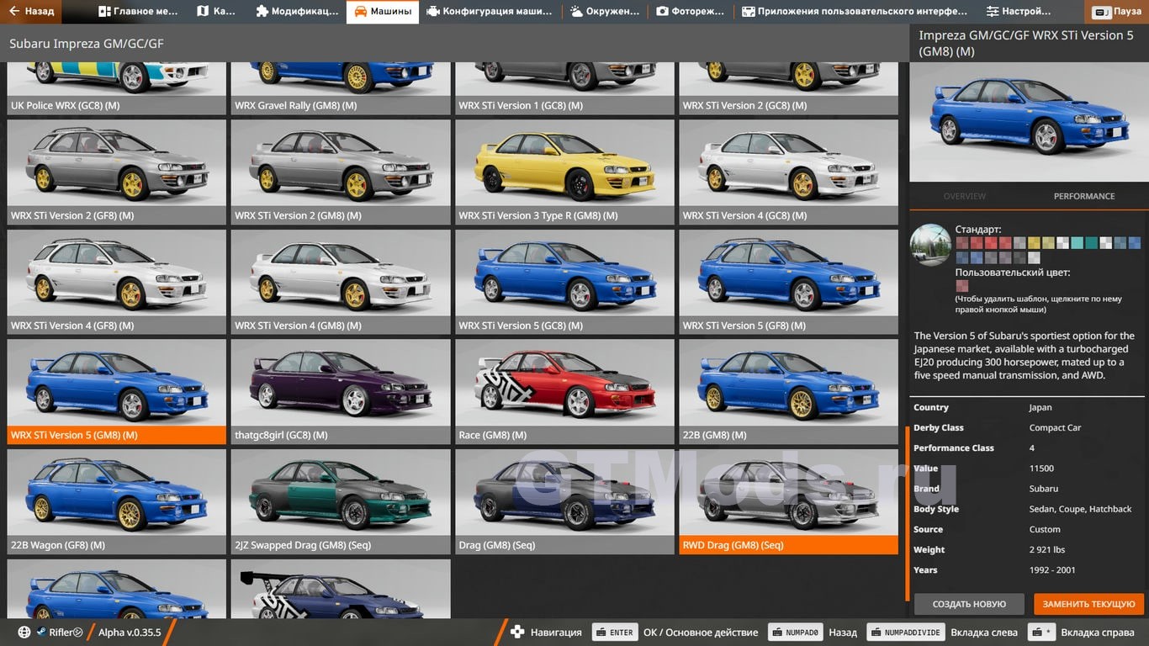This screenshot has width=1149, height=646.
Task: Select WRX STi Version 4 (GF8) wagon
Action: 117,282
